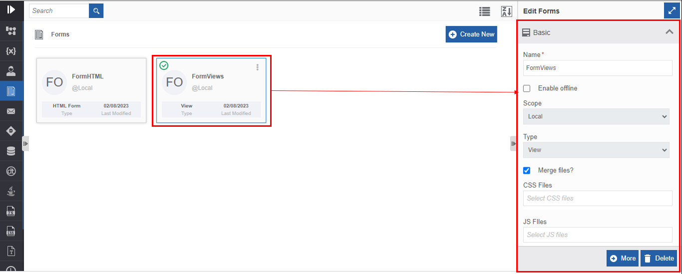Viewport: 682px width, 274px height.
Task: Click the Name field containing FormViews
Action: (598, 68)
